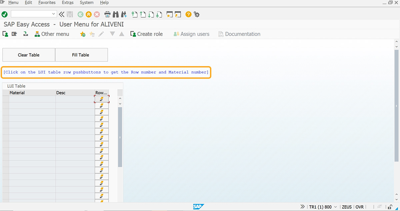The height and width of the screenshot is (211, 400).
Task: Click the Material column header
Action: [x=32, y=93]
